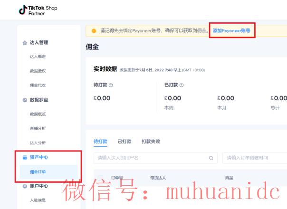Open the 请输入订单创建时间 date picker
Screen dimensions: 287x209
point(255,158)
